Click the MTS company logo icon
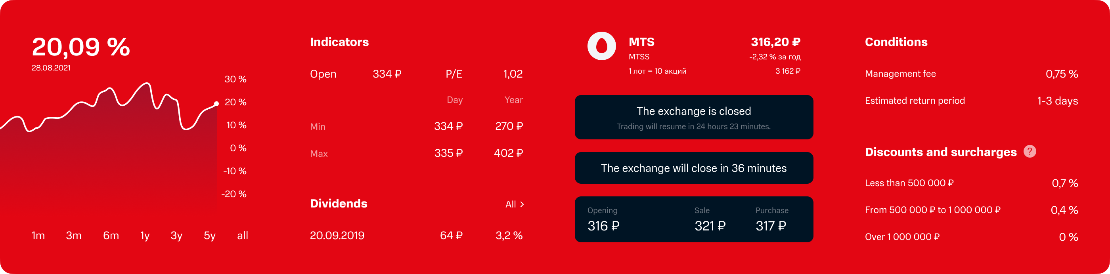Viewport: 1110px width, 274px height. 601,46
